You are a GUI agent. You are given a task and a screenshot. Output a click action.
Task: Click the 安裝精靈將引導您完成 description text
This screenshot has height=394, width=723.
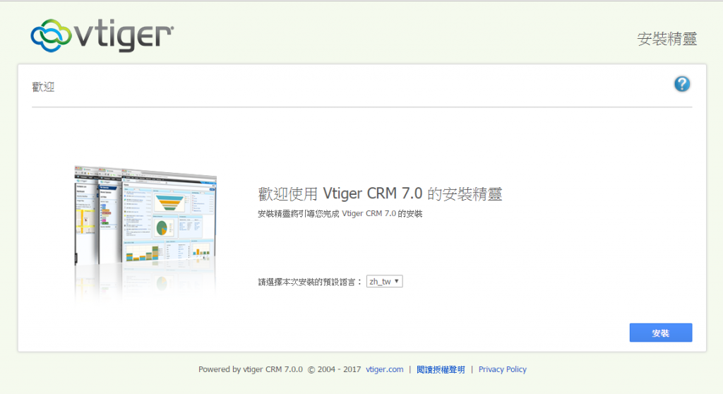tap(340, 214)
